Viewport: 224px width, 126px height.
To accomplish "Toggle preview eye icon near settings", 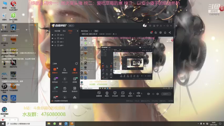I will point(153,94).
